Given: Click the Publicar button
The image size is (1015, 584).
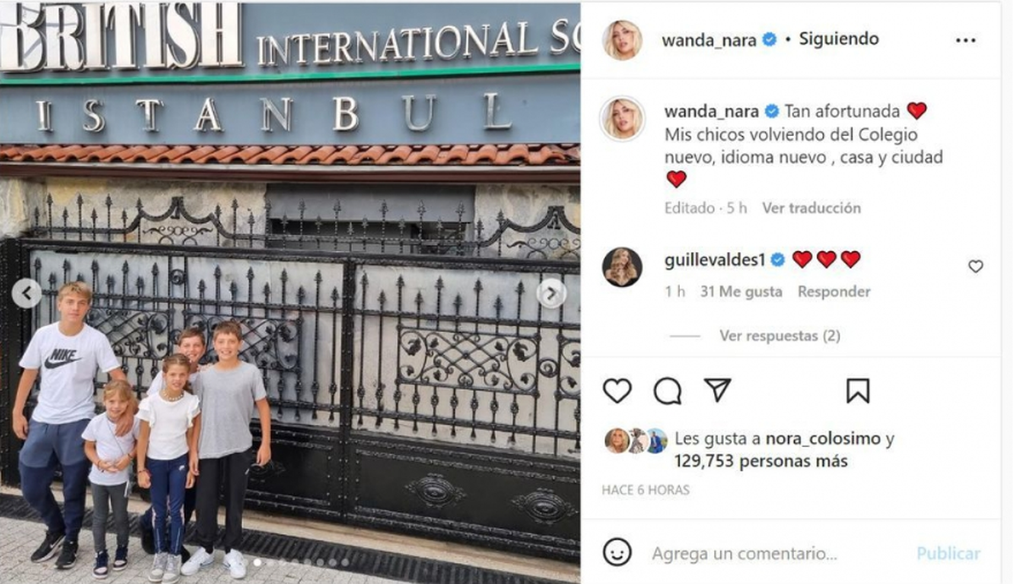Looking at the screenshot, I should pyautogui.click(x=948, y=554).
